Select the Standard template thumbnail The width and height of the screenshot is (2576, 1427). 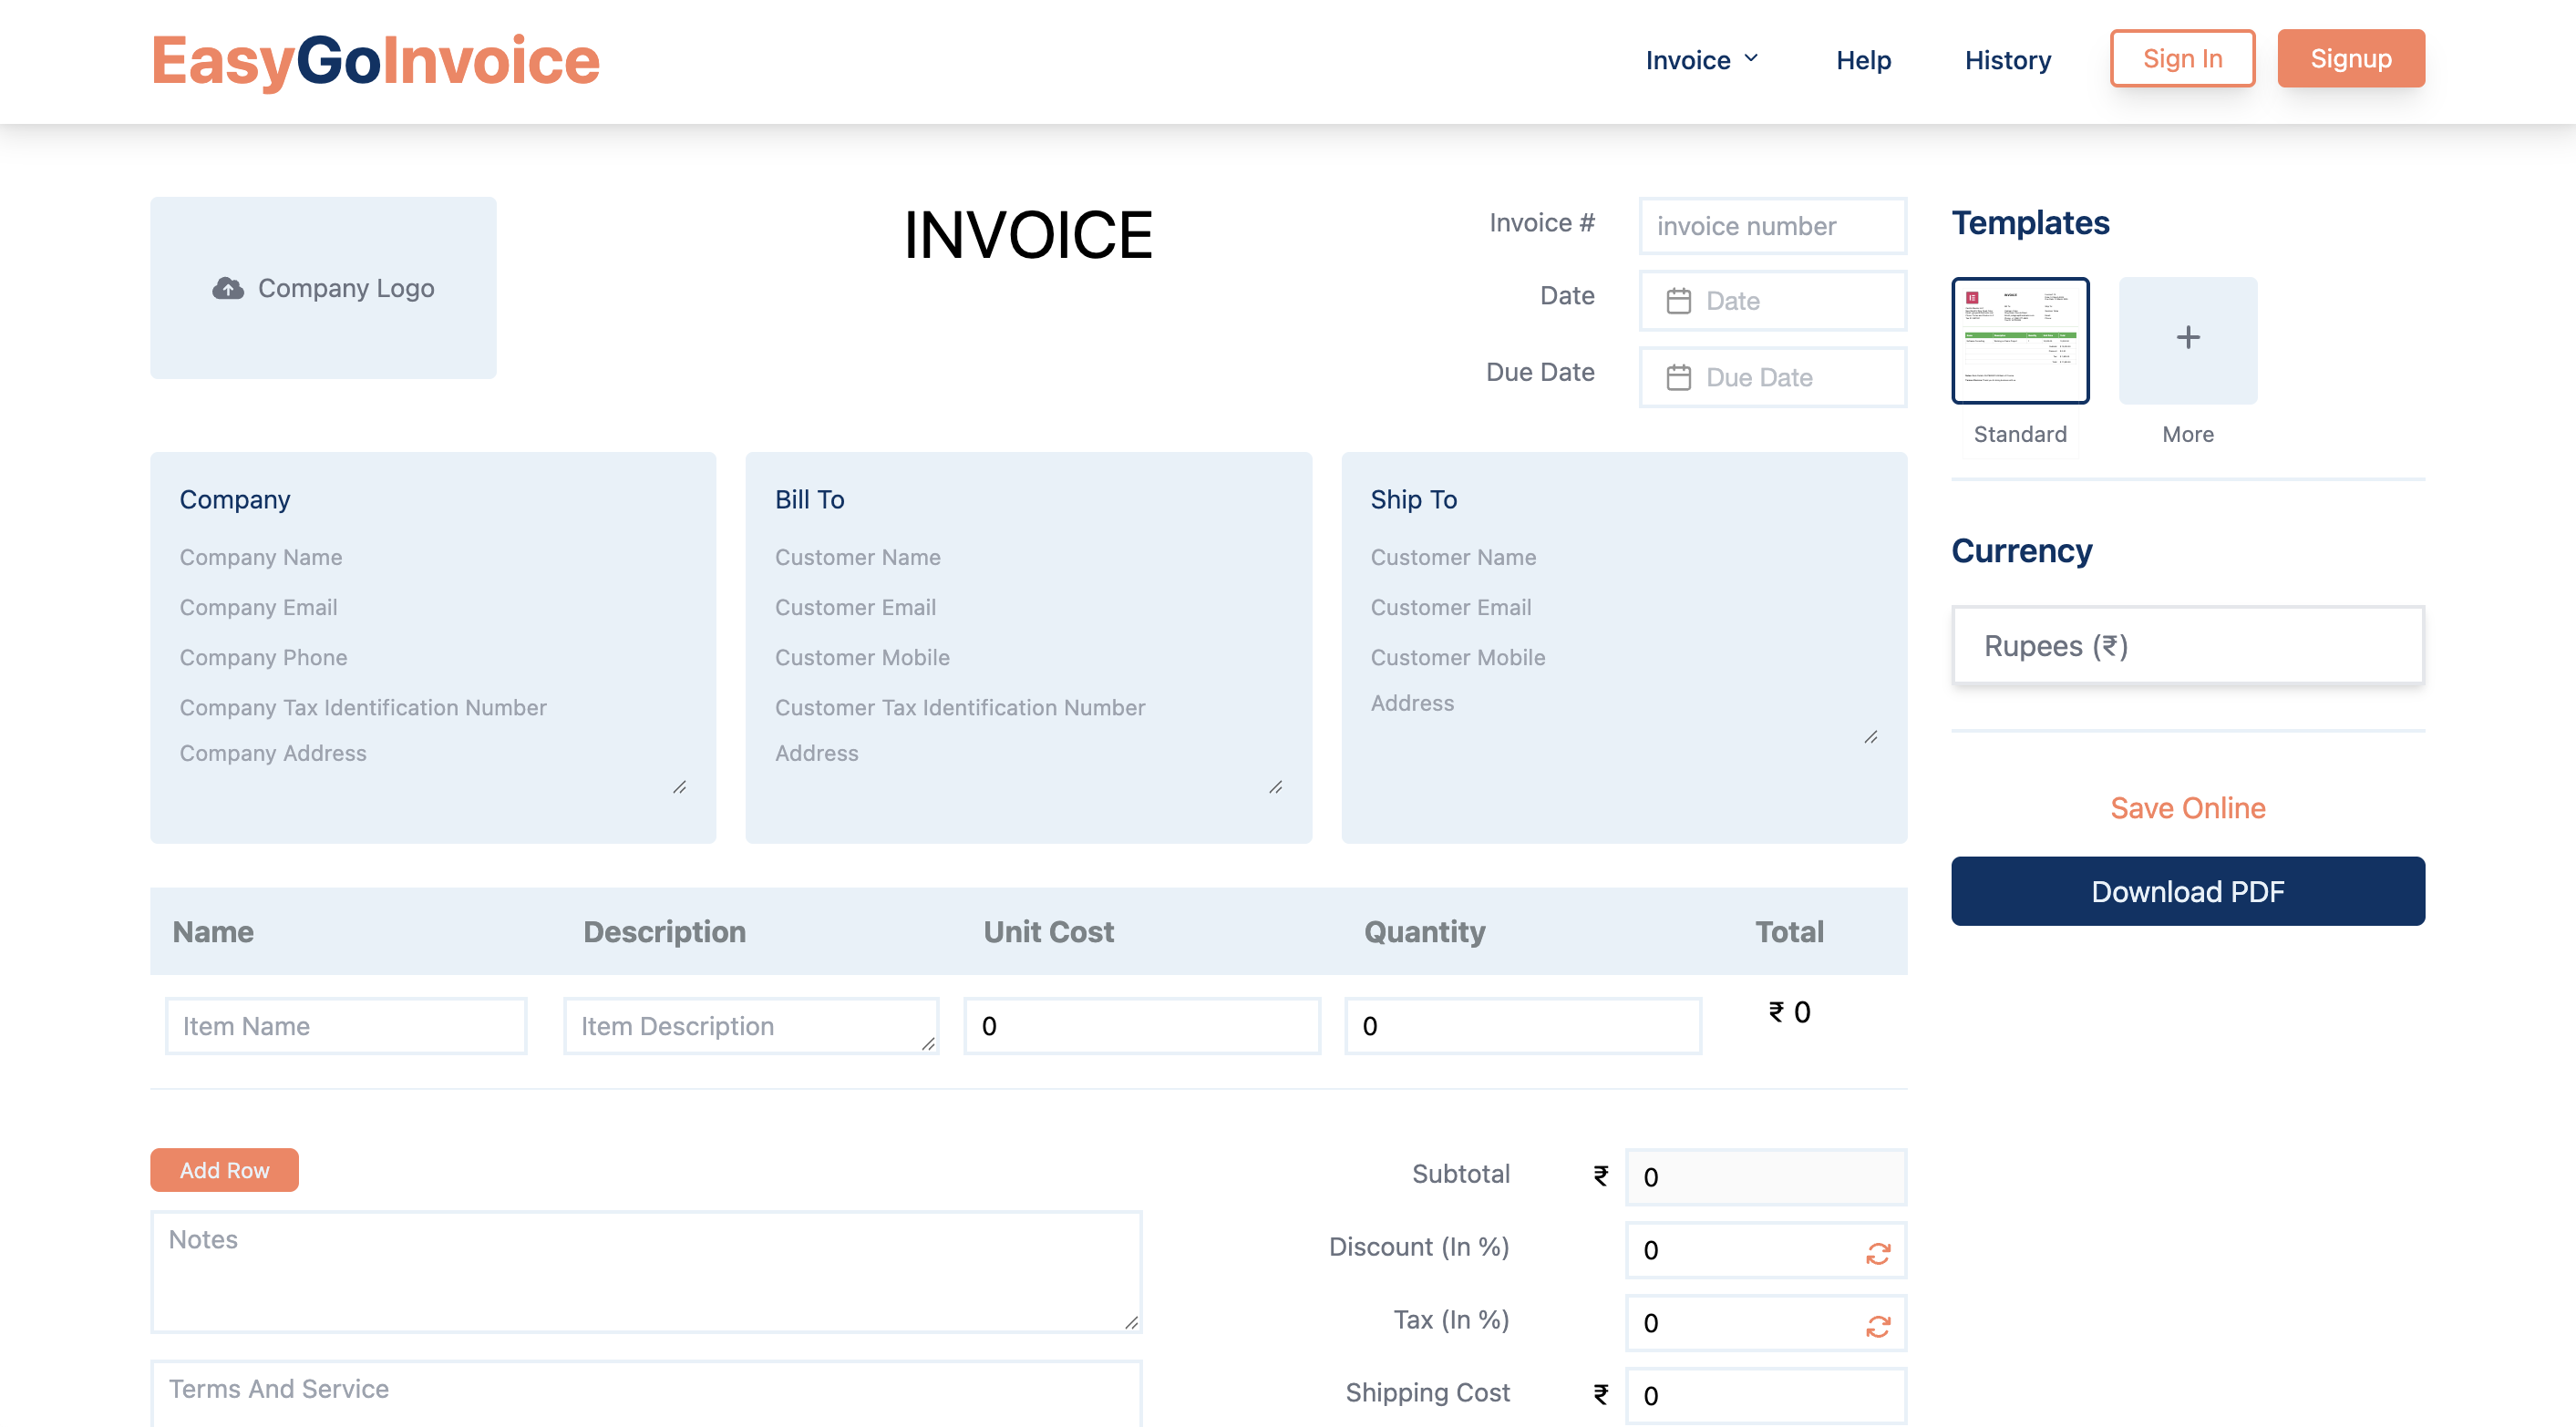2020,340
